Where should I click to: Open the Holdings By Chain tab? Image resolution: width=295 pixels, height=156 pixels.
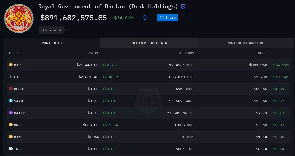(148, 43)
